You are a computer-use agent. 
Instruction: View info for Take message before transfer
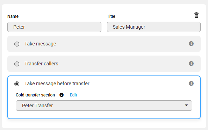[191, 84]
